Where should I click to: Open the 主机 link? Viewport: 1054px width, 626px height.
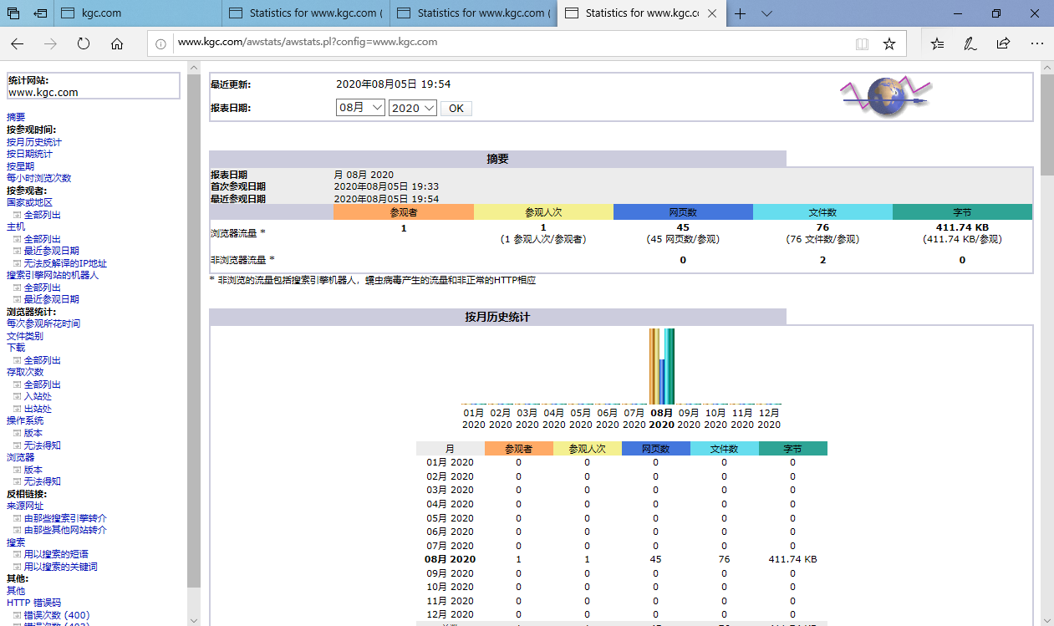pyautogui.click(x=16, y=226)
